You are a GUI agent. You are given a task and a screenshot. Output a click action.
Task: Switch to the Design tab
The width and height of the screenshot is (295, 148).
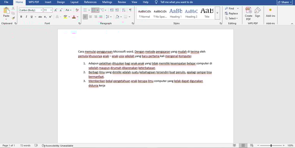[x=61, y=2]
